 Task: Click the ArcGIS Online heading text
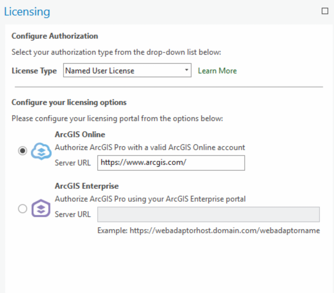(80, 135)
